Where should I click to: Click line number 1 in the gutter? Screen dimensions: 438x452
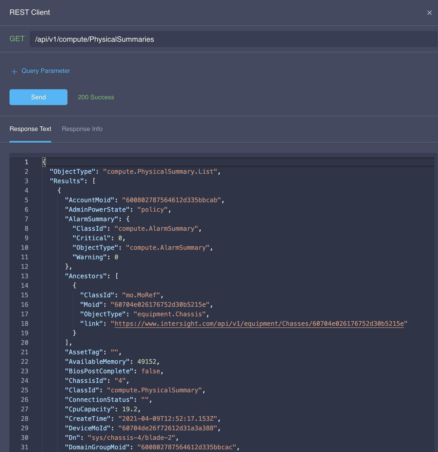(x=26, y=162)
